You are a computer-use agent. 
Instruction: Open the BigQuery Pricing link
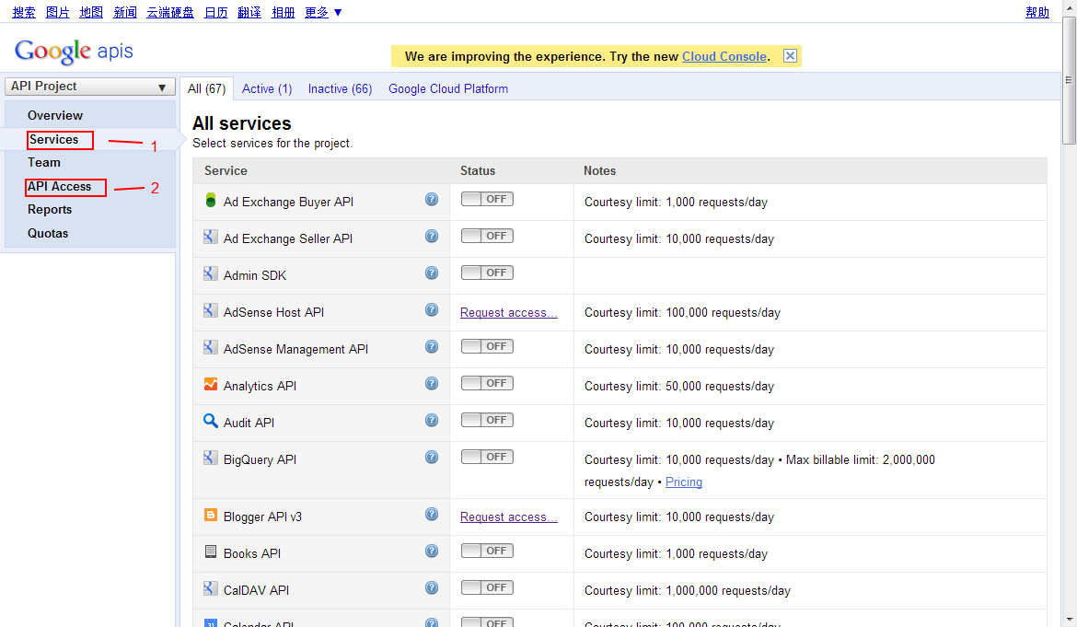[683, 482]
